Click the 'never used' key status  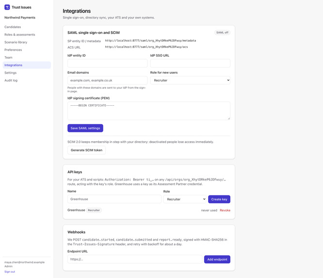point(209,211)
